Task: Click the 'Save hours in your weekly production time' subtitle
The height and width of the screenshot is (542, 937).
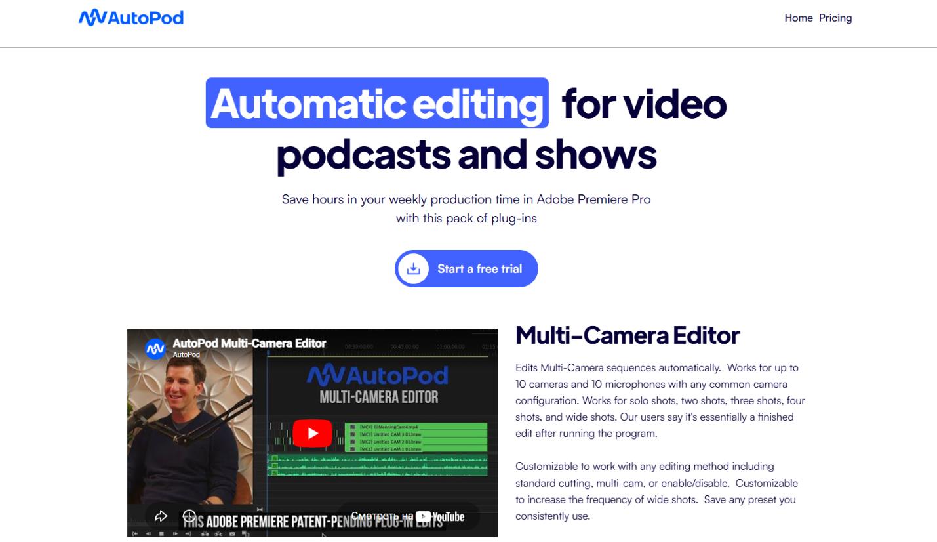Action: point(466,209)
